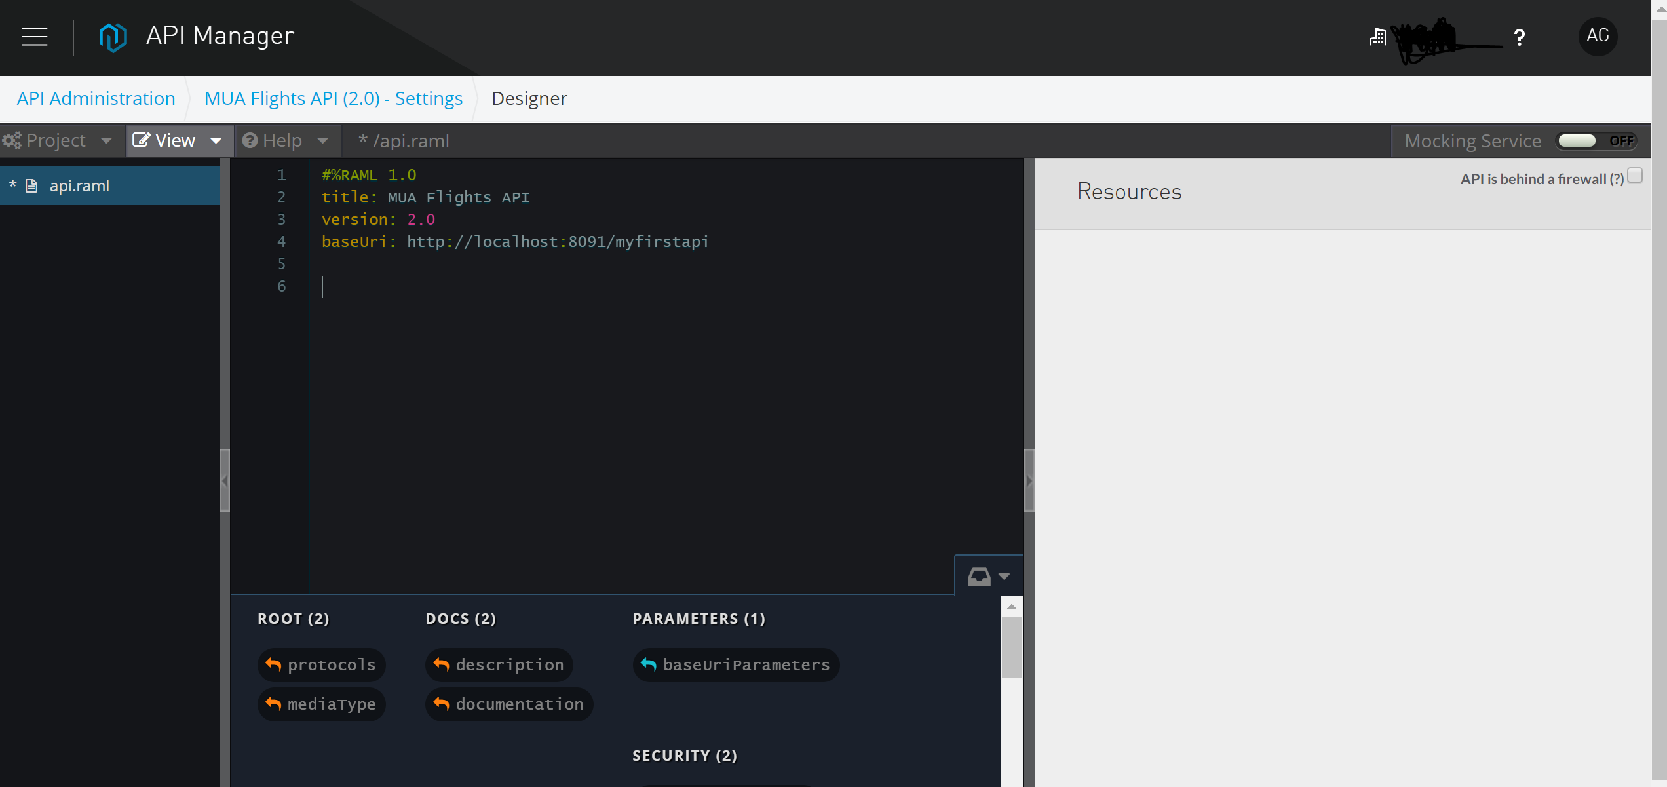The width and height of the screenshot is (1667, 787).
Task: Check the API is behind a firewall box
Action: tap(1635, 176)
